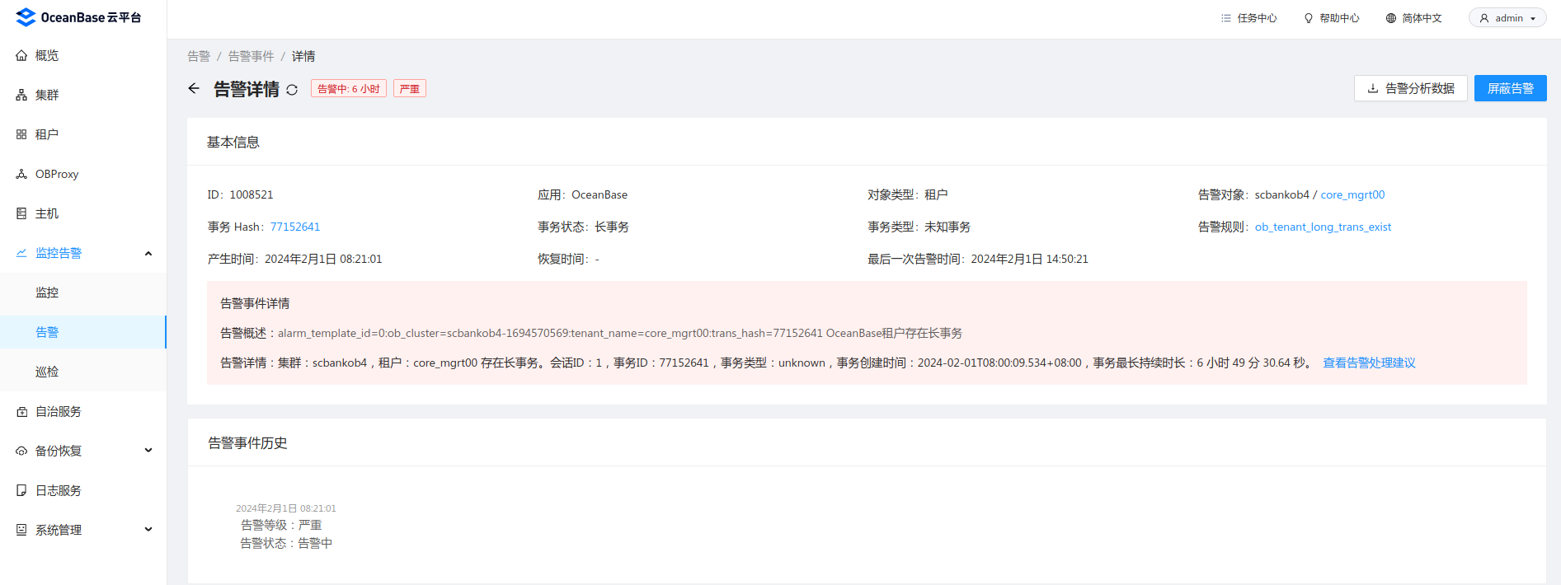The width and height of the screenshot is (1561, 585).
Task: Expand the 系统管理 menu chevron
Action: (x=148, y=530)
